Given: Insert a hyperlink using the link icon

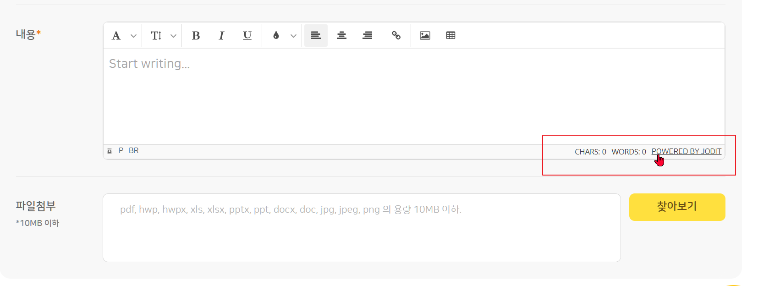Looking at the screenshot, I should (396, 36).
